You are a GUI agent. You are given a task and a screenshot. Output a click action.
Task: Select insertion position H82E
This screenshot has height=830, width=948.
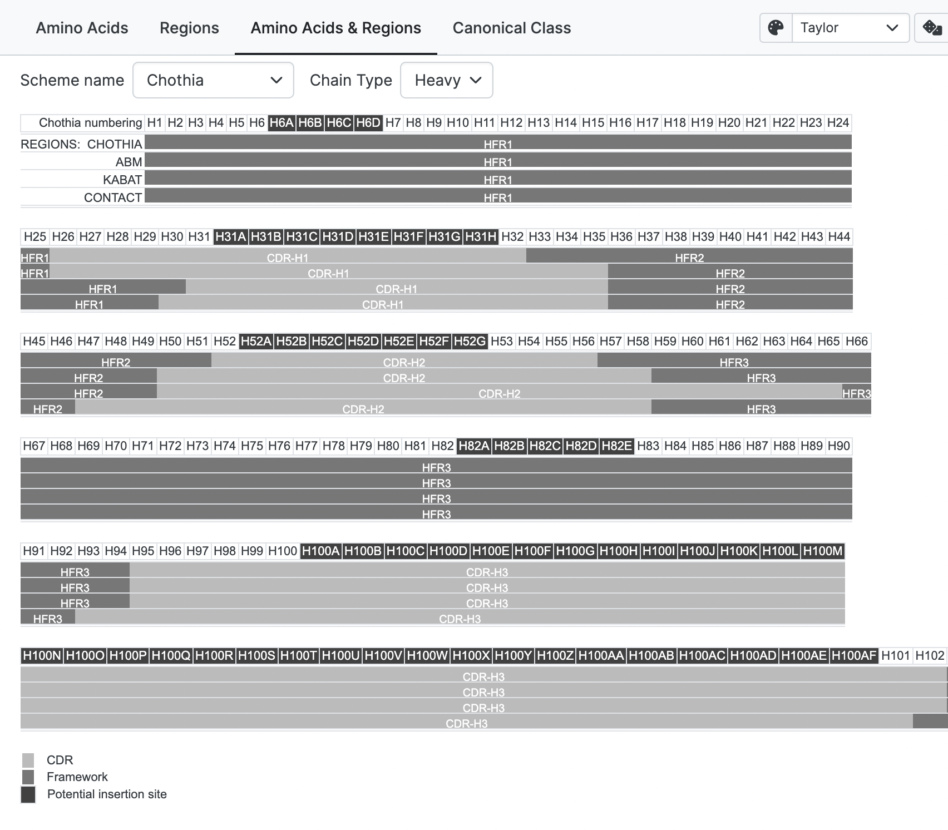tap(617, 446)
